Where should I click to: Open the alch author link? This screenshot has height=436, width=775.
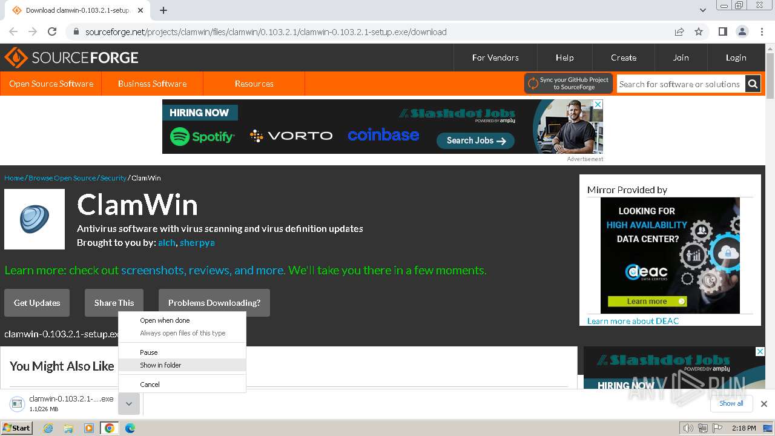[x=167, y=243]
